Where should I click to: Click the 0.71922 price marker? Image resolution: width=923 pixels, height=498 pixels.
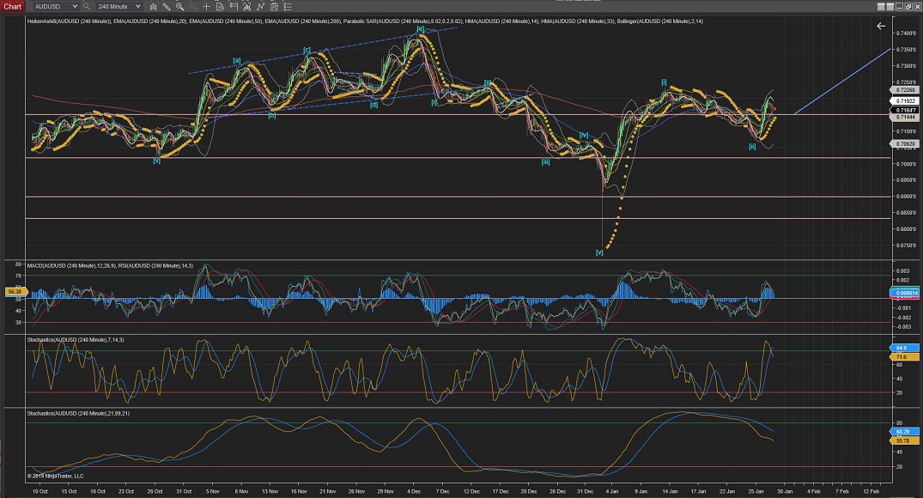coord(905,101)
